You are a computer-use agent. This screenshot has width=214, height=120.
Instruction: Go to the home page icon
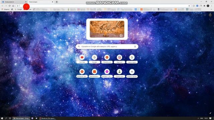(13, 6)
